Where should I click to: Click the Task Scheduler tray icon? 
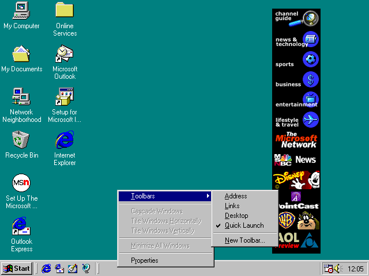pos(328,269)
